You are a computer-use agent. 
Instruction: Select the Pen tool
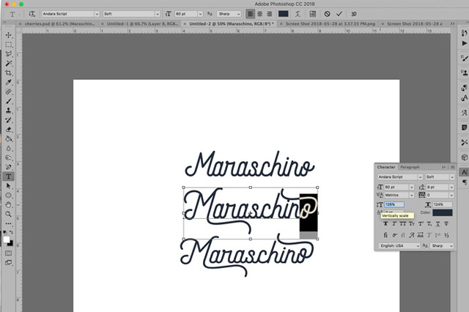coord(8,167)
